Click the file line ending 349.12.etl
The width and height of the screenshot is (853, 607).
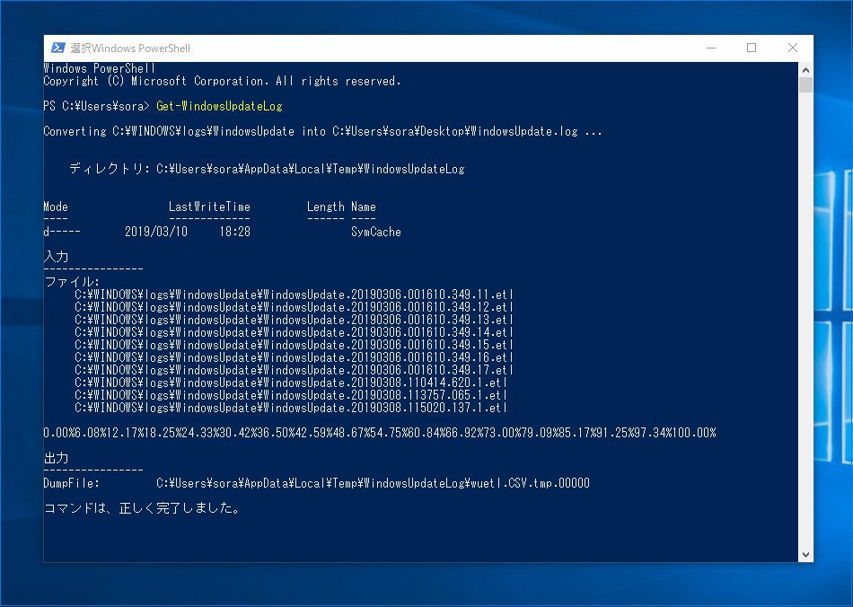(x=294, y=307)
